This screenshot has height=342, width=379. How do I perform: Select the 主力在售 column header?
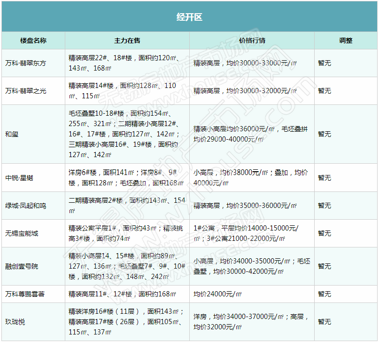[x=127, y=40]
